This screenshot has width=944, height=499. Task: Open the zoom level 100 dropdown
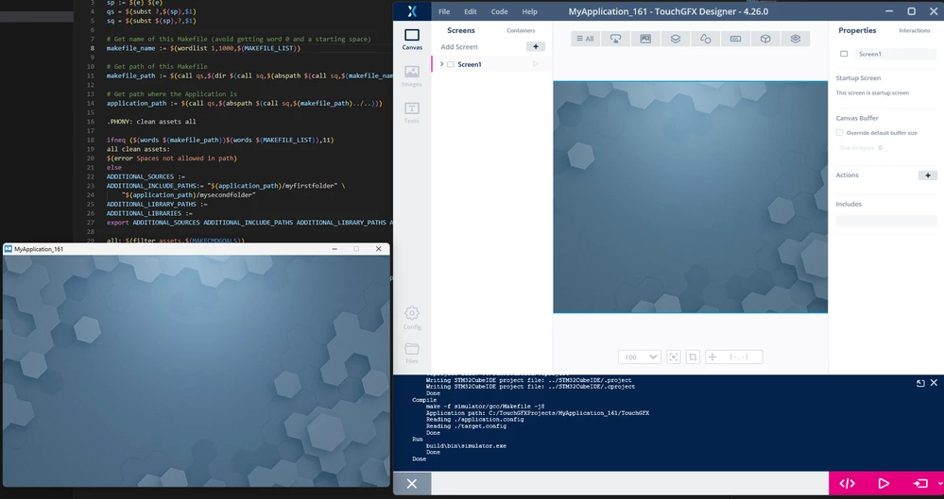pyautogui.click(x=640, y=358)
